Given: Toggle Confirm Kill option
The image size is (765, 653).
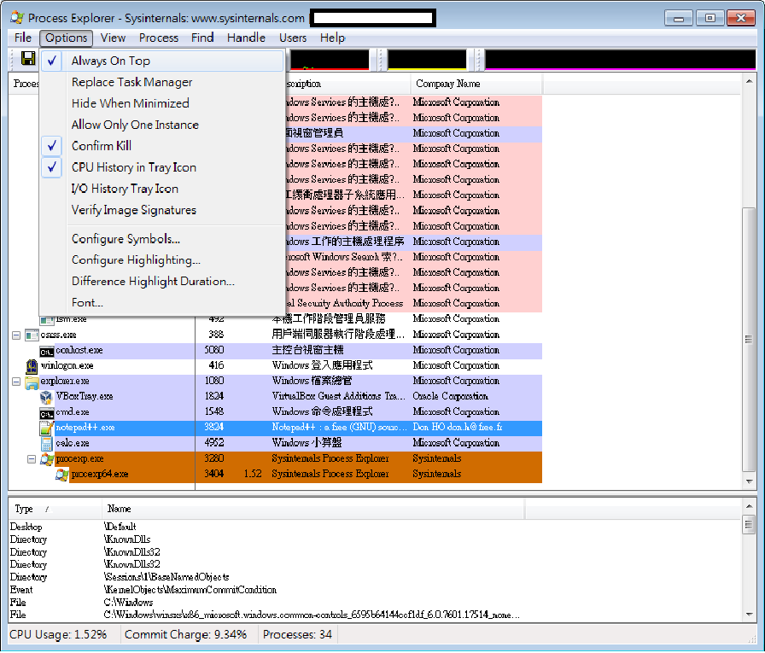Looking at the screenshot, I should pyautogui.click(x=162, y=146).
